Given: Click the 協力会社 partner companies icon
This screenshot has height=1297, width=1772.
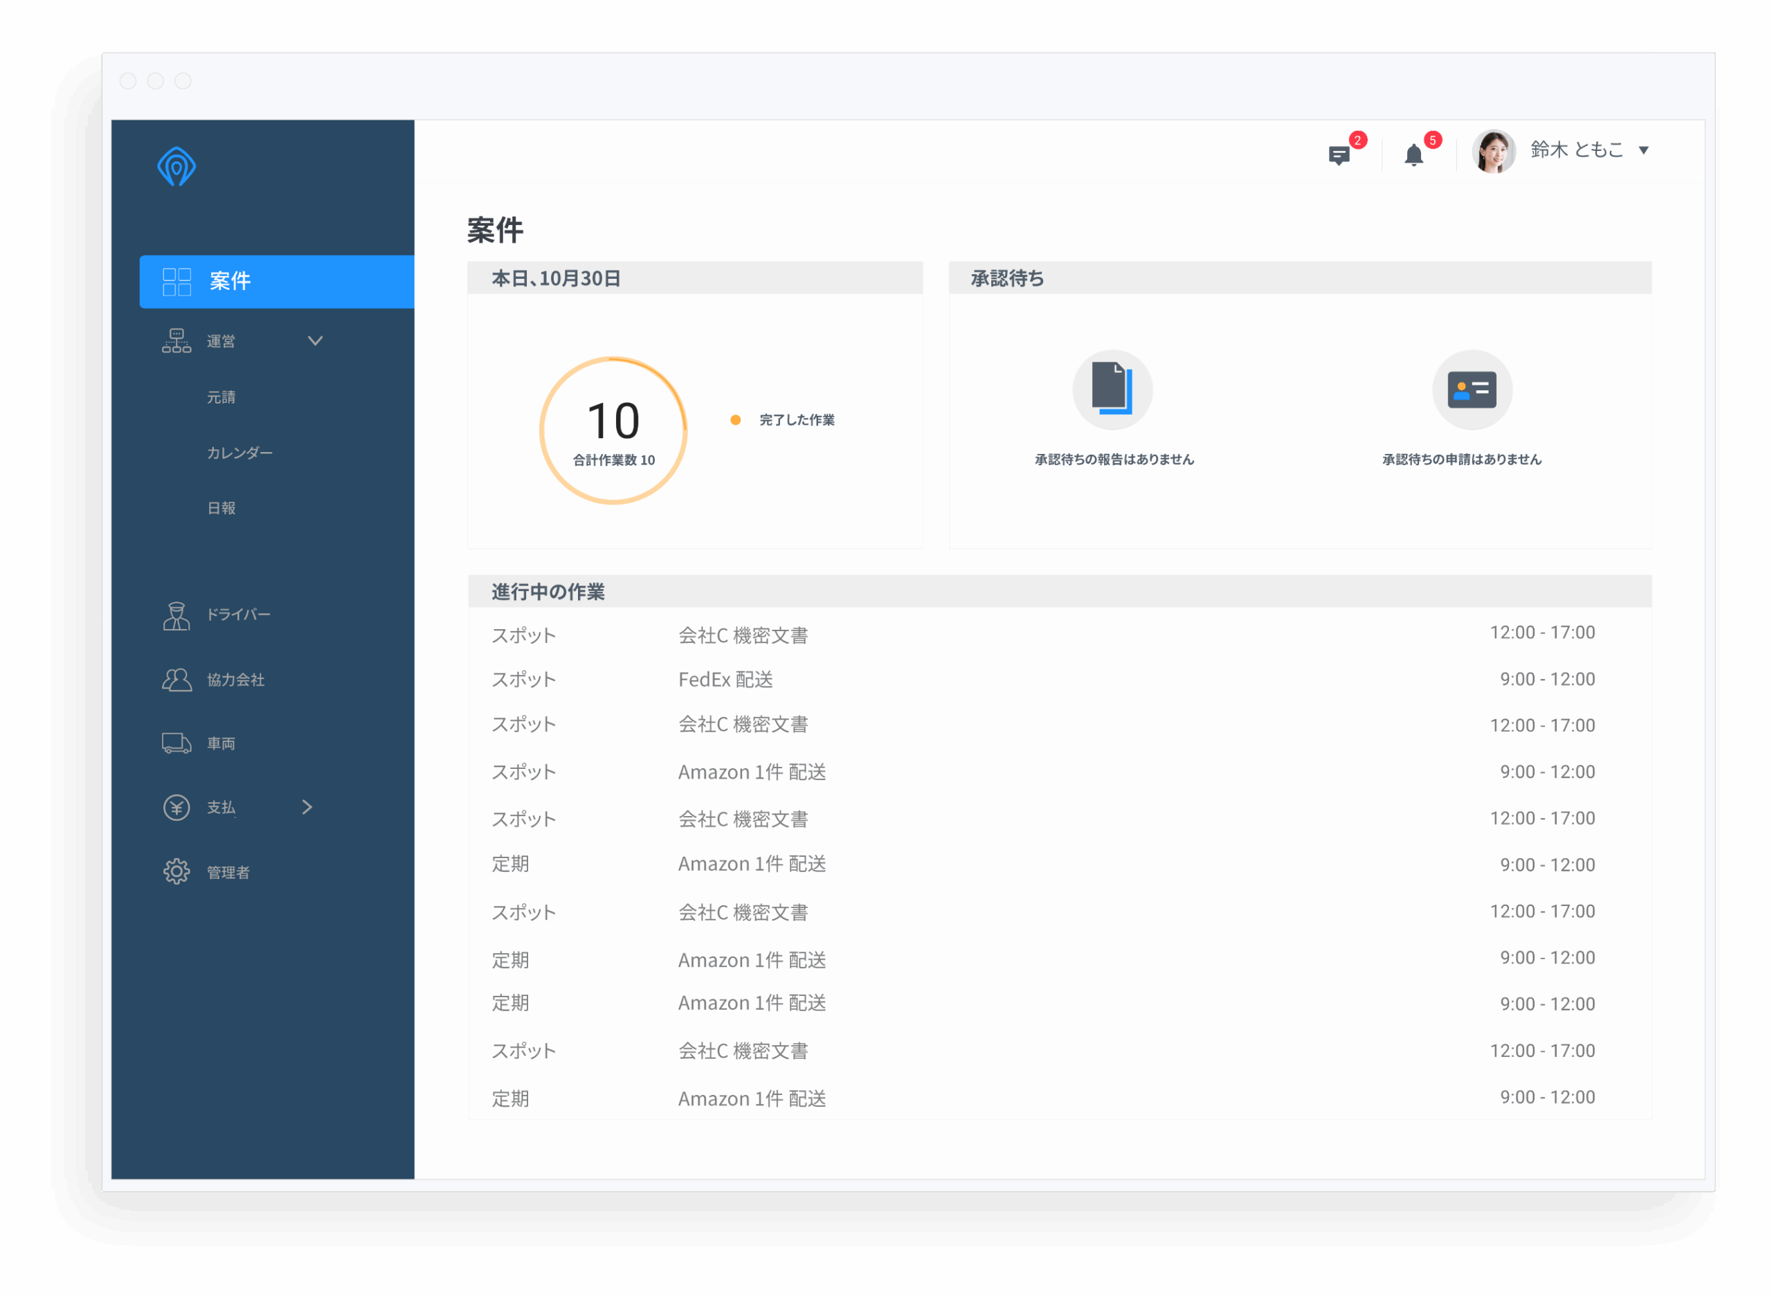Looking at the screenshot, I should (176, 680).
